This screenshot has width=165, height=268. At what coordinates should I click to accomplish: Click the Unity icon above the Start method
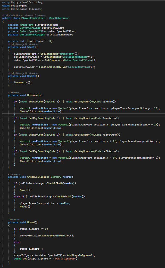point(9,44)
